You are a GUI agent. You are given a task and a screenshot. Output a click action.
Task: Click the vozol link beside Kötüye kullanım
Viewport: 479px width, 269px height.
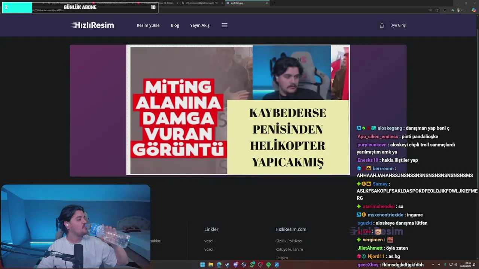point(209,249)
